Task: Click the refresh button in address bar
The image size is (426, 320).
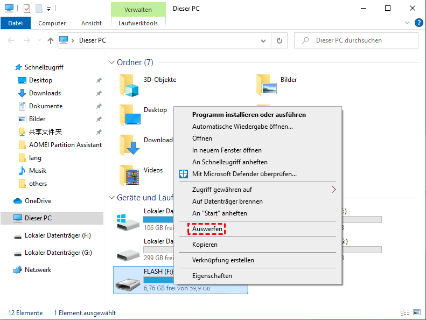Action: tap(279, 40)
